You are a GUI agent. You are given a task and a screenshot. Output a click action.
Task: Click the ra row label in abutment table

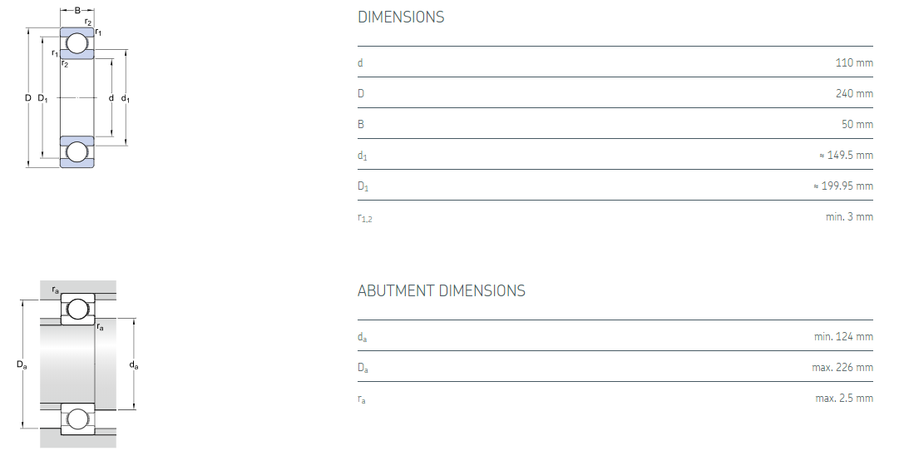(x=362, y=399)
